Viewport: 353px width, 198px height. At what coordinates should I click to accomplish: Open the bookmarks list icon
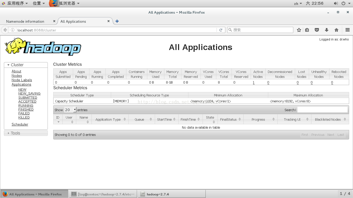(307, 30)
